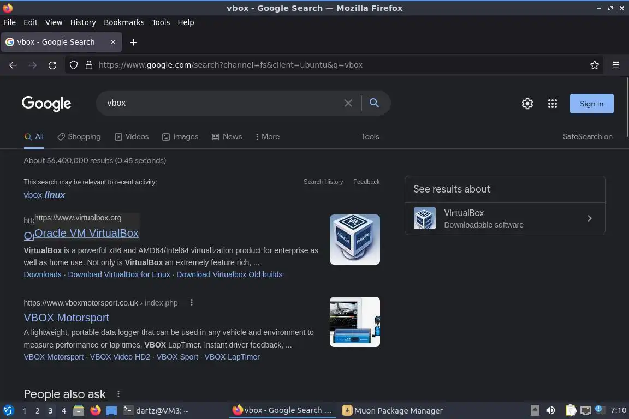Switch to Muon Package Manager window
Image resolution: width=629 pixels, height=419 pixels.
393,411
